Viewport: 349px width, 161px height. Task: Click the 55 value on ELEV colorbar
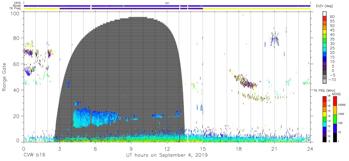tap(332, 21)
